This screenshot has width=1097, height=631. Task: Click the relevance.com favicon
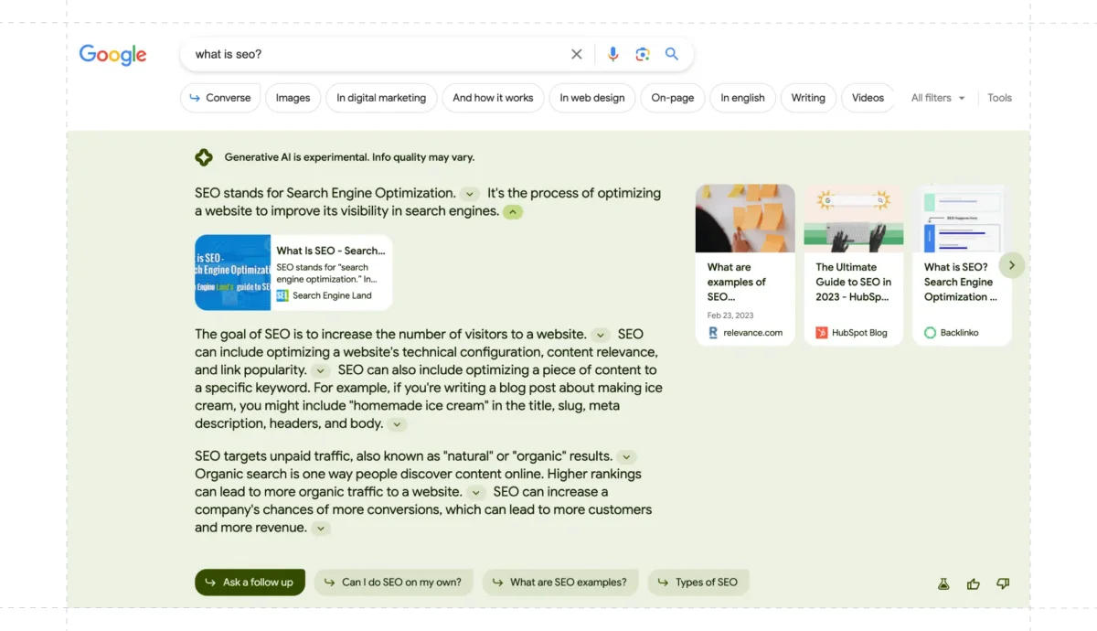(x=713, y=333)
